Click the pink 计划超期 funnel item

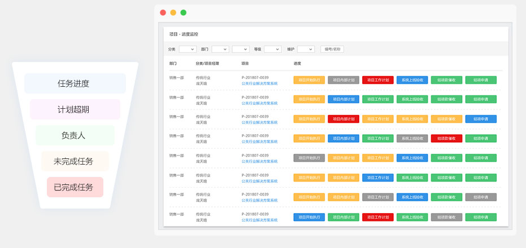pos(75,109)
